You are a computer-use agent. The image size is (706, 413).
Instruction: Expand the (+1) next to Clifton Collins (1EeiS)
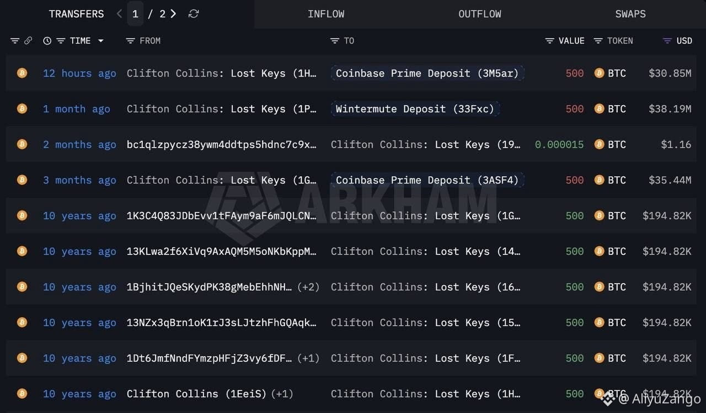(282, 394)
